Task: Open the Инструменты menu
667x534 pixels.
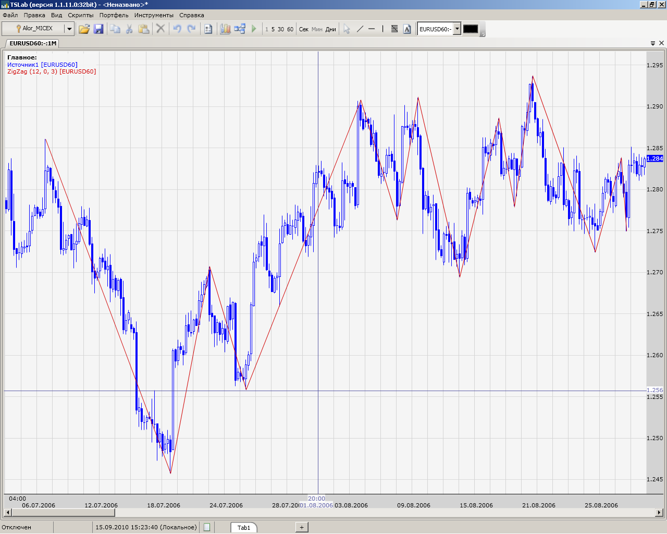Action: point(154,15)
